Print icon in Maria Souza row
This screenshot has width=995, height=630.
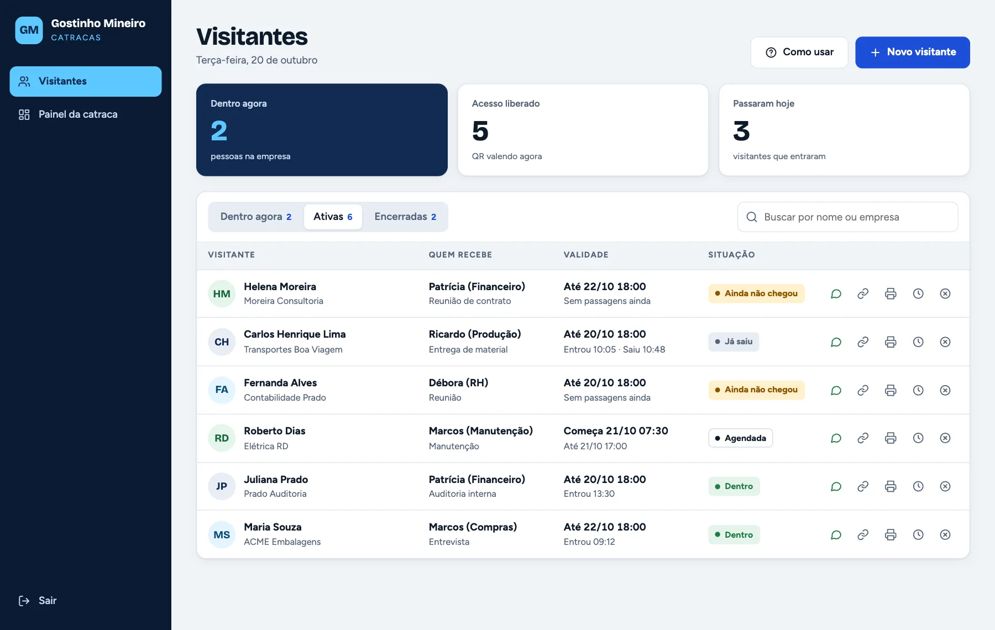point(891,534)
